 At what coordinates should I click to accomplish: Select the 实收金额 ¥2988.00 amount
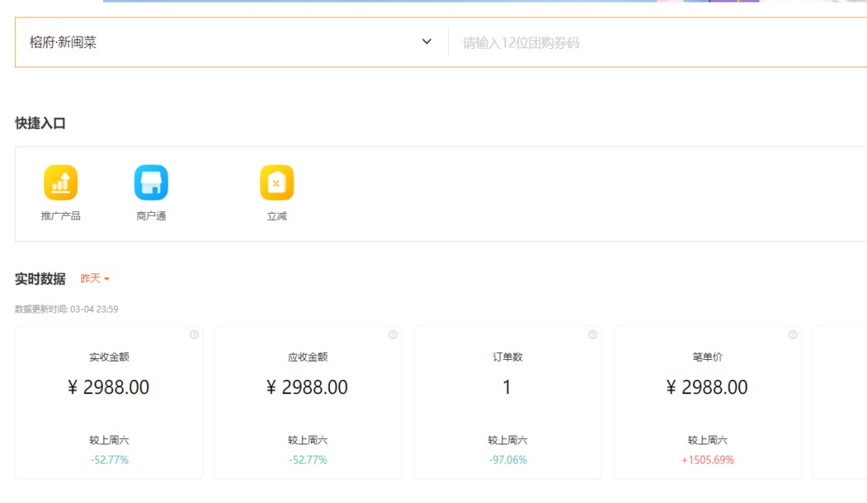pos(108,387)
